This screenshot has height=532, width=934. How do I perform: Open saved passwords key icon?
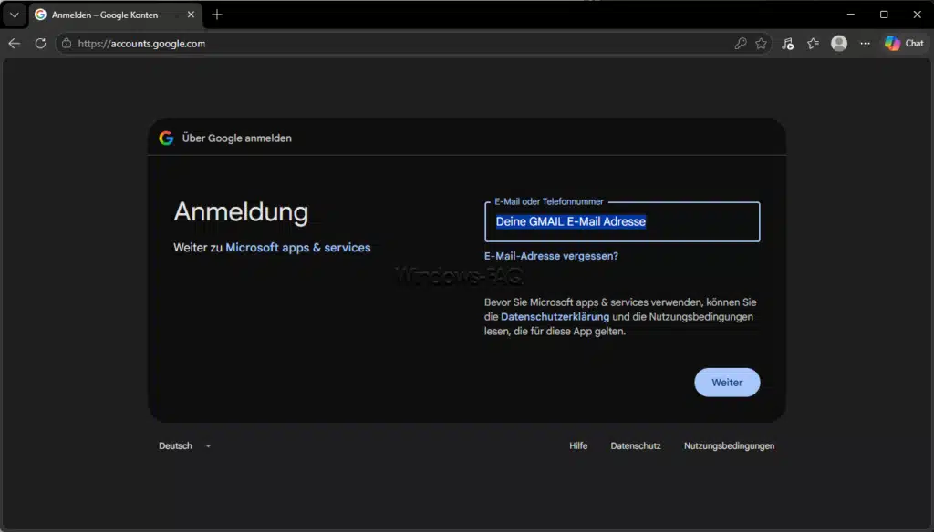(x=741, y=44)
